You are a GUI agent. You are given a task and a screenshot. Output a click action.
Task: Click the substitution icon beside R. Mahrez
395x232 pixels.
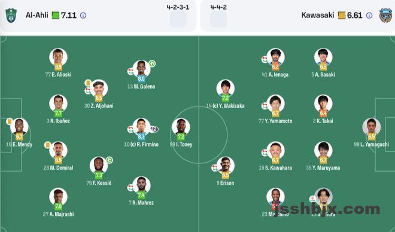(130, 188)
